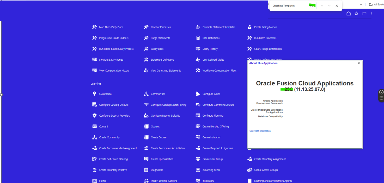Screen dimensions: 384x183
Task: Click the Configure Catalog Defaults icon
Action: click(x=94, y=105)
